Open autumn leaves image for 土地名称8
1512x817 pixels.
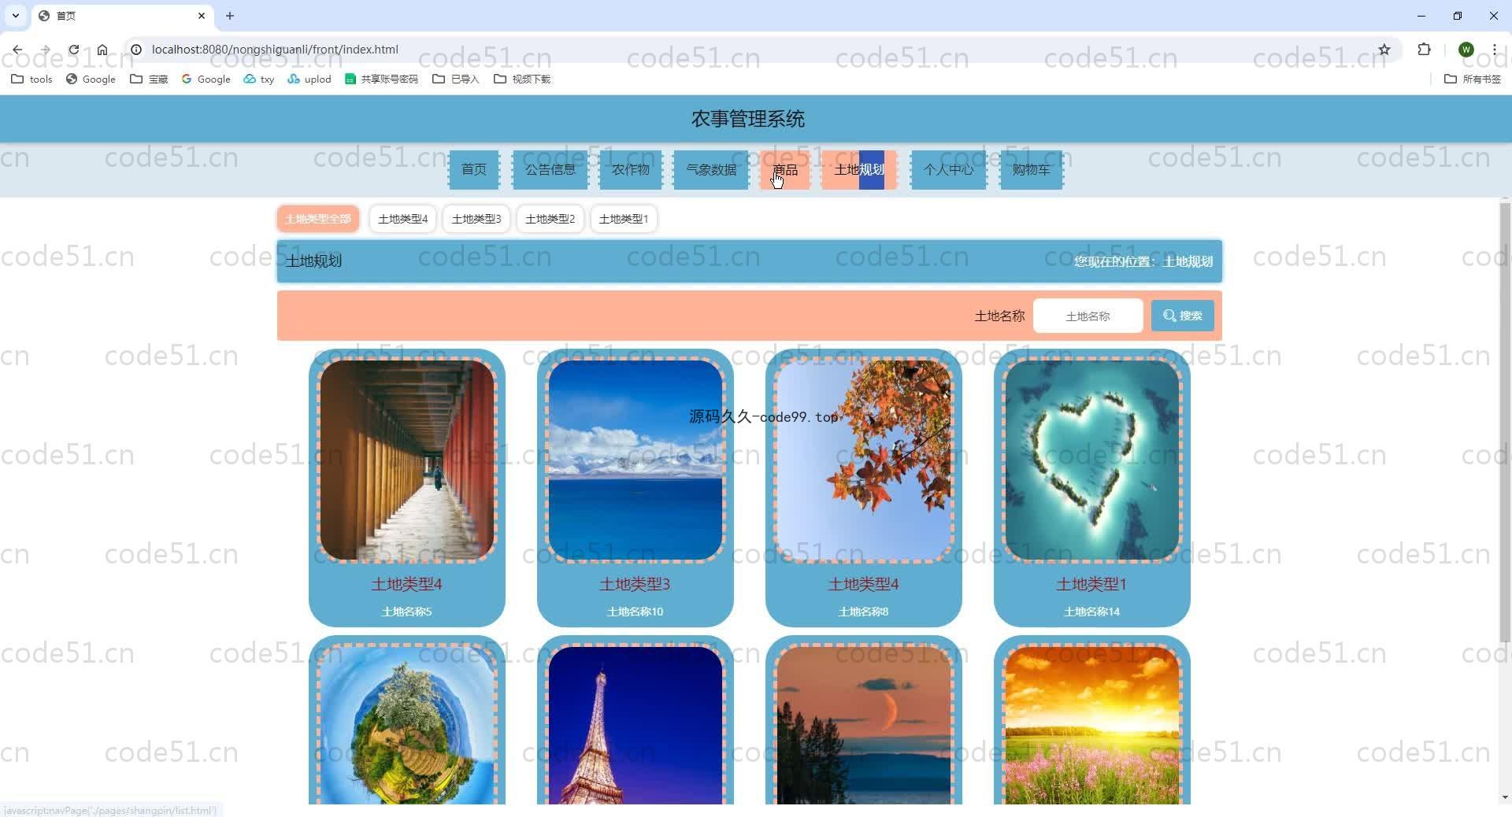click(x=864, y=460)
